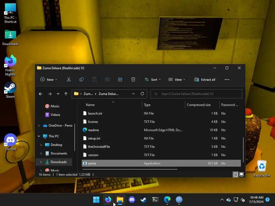Image resolution: width=275 pixels, height=206 pixels.
Task: Open qBittorrent from taskbar
Action: click(x=179, y=200)
